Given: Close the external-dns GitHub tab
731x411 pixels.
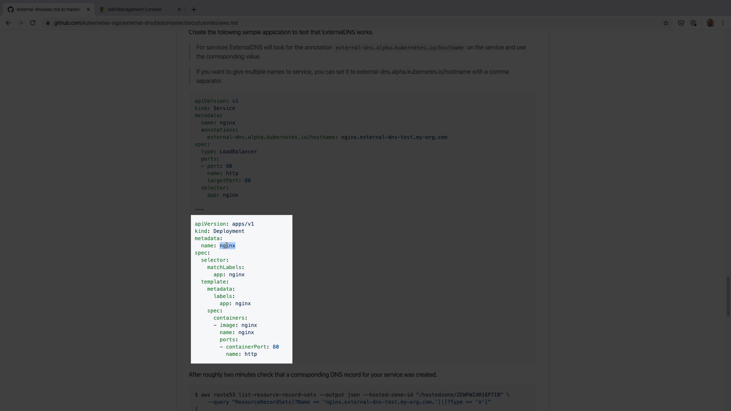Looking at the screenshot, I should click(x=88, y=10).
